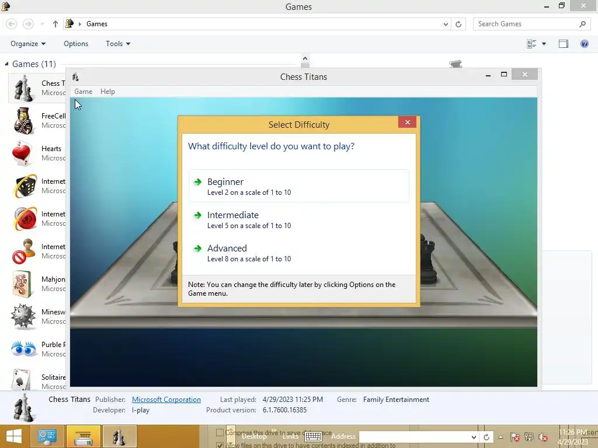The image size is (598, 448).
Task: Click the search magnifier icon
Action: point(582,24)
